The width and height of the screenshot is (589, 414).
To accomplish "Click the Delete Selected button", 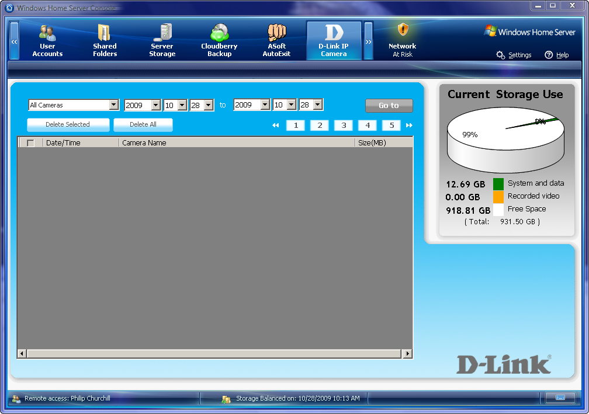I will click(68, 124).
